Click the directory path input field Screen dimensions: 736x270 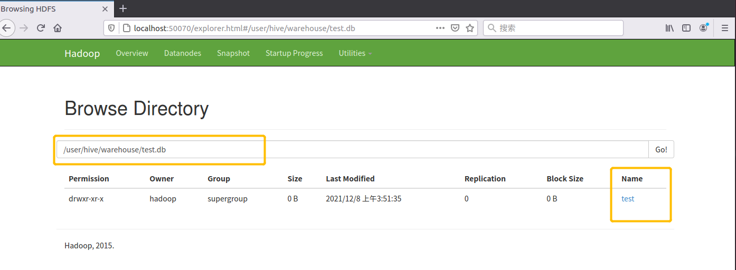353,149
